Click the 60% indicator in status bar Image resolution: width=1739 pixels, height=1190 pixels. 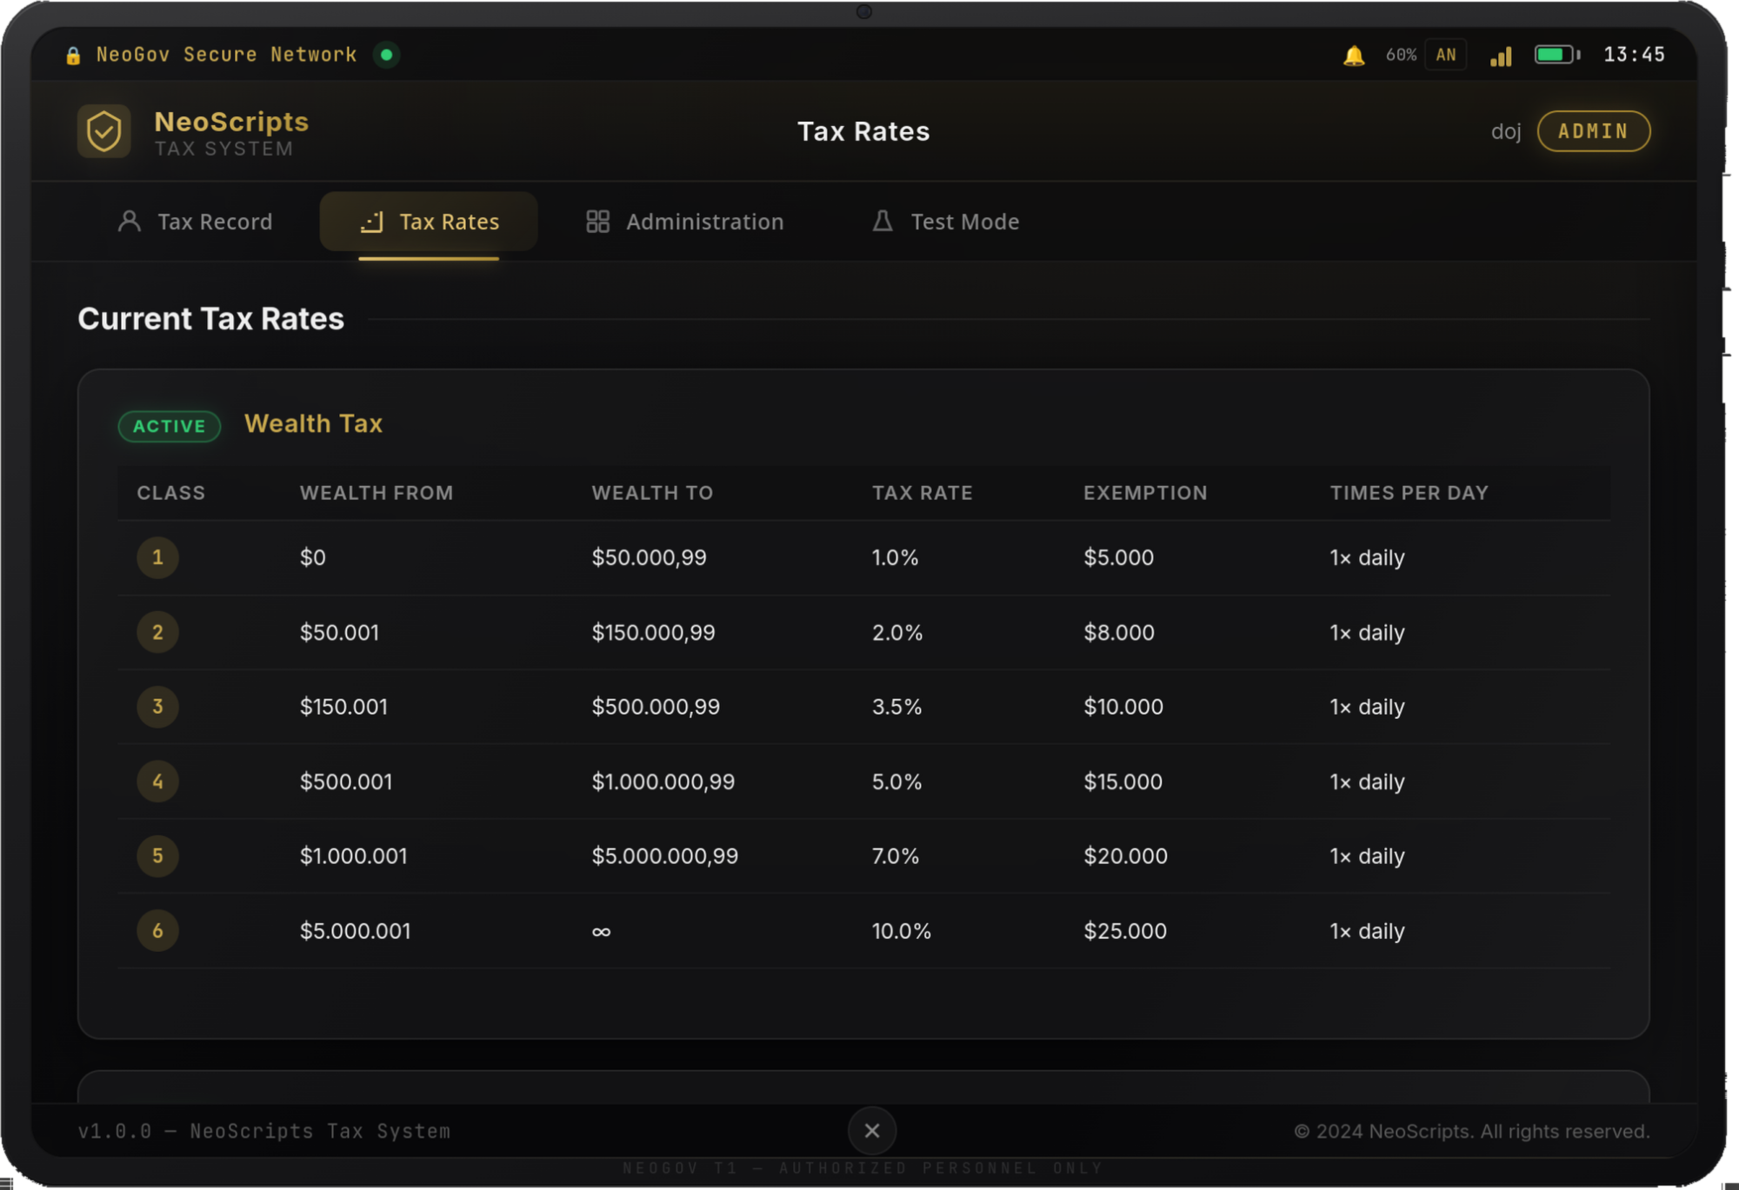(1401, 55)
